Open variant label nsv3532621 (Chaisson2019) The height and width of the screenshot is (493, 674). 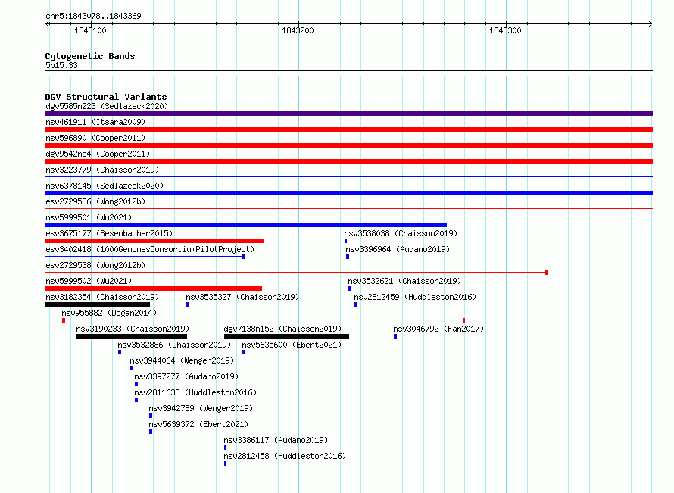[x=404, y=281]
